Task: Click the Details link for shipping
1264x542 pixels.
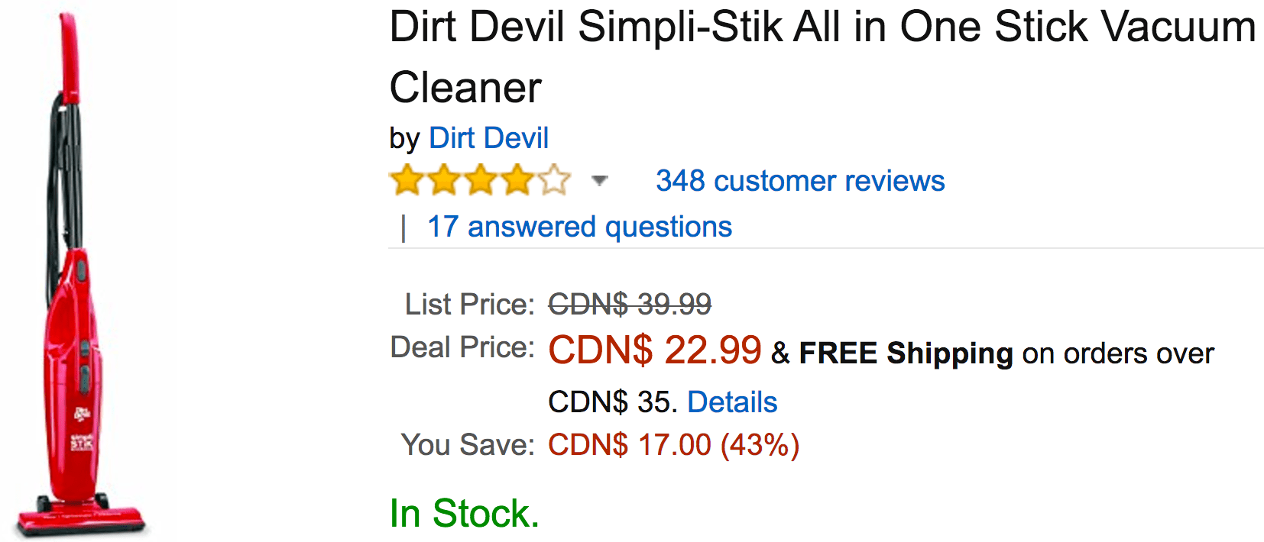Action: (x=732, y=402)
